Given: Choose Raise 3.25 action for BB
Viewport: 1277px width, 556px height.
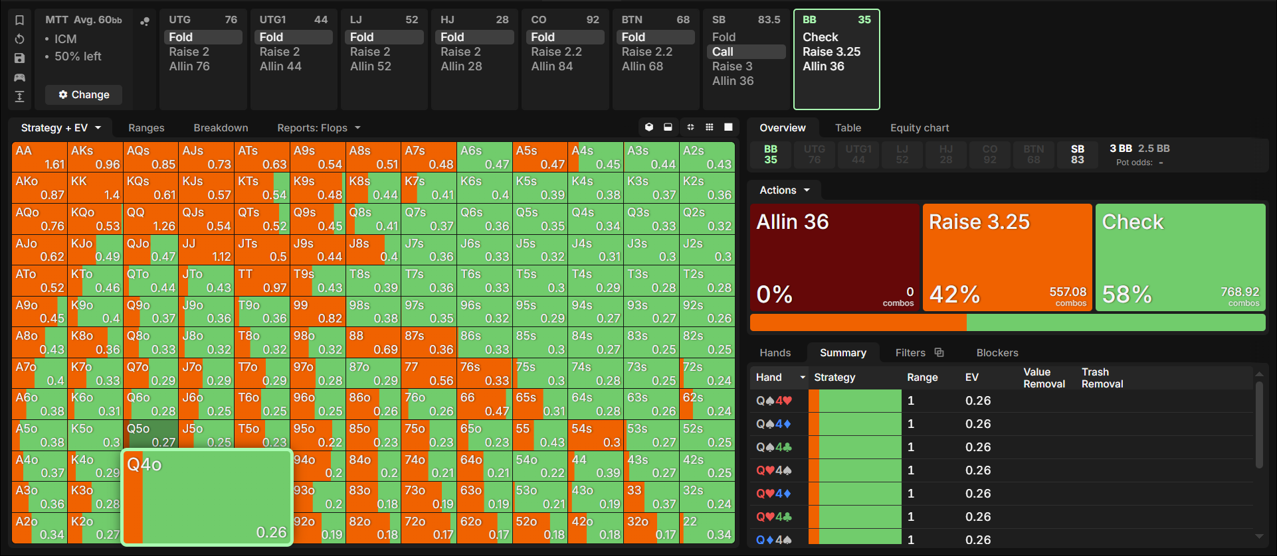Looking at the screenshot, I should click(832, 52).
